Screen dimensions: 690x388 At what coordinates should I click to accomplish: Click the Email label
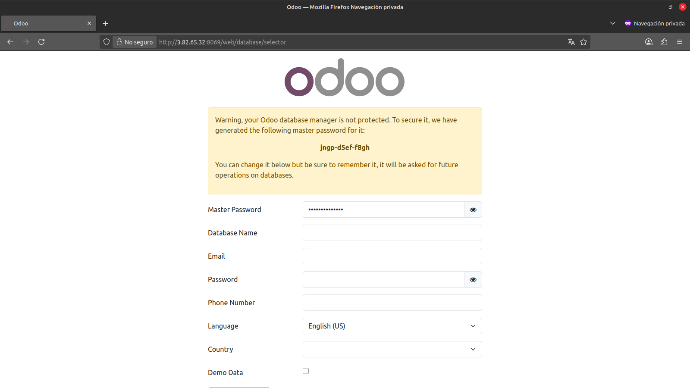coord(216,256)
